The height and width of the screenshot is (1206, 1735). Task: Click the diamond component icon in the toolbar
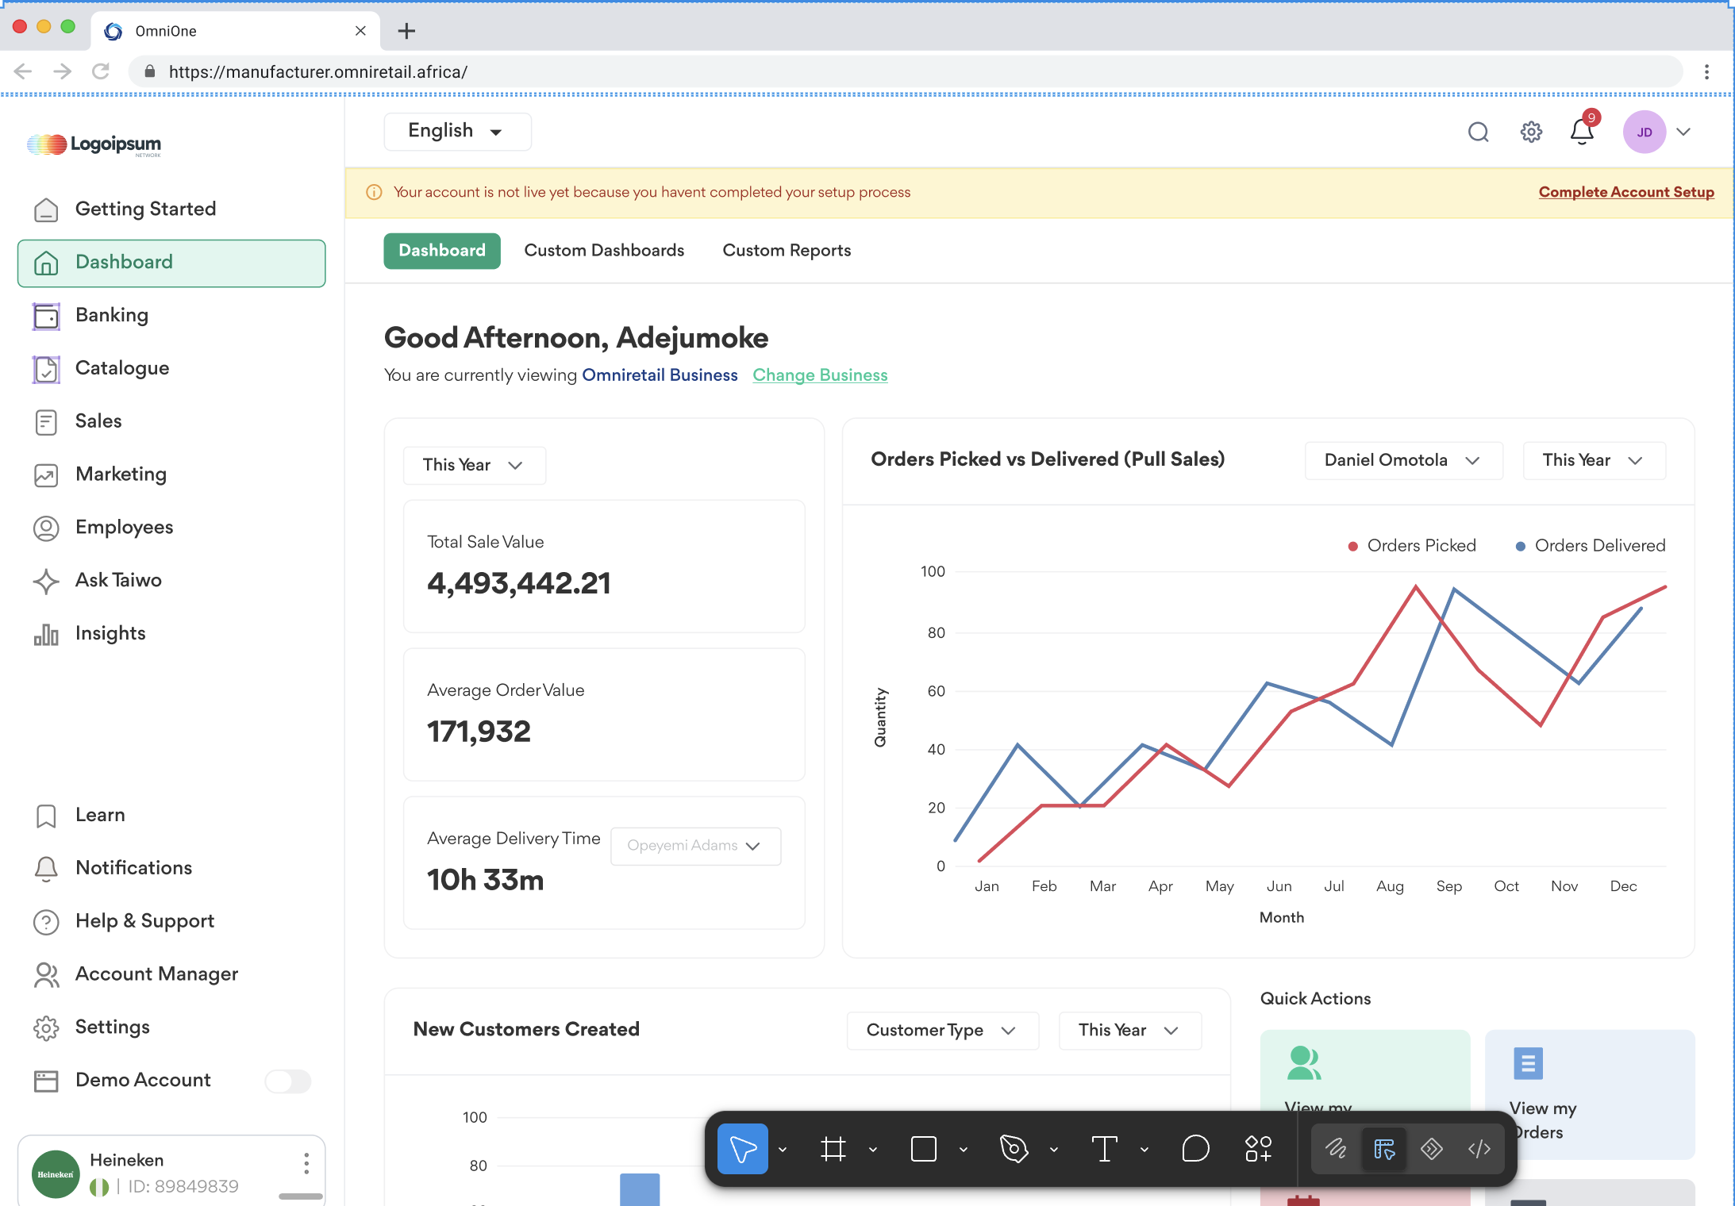pos(1432,1149)
